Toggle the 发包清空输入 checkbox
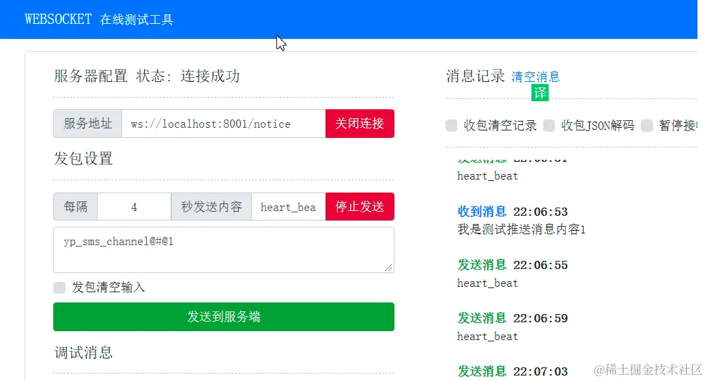This screenshot has width=707, height=381. (59, 287)
